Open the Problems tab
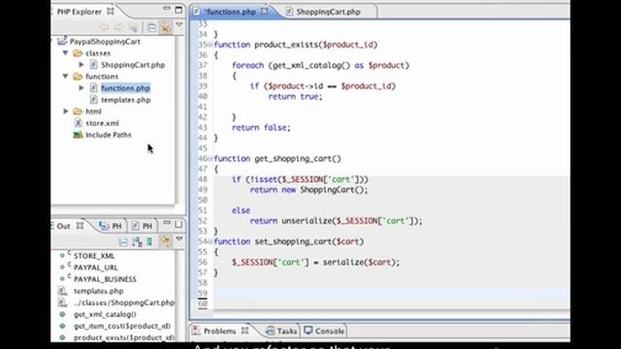Image resolution: width=621 pixels, height=349 pixels. (219, 331)
